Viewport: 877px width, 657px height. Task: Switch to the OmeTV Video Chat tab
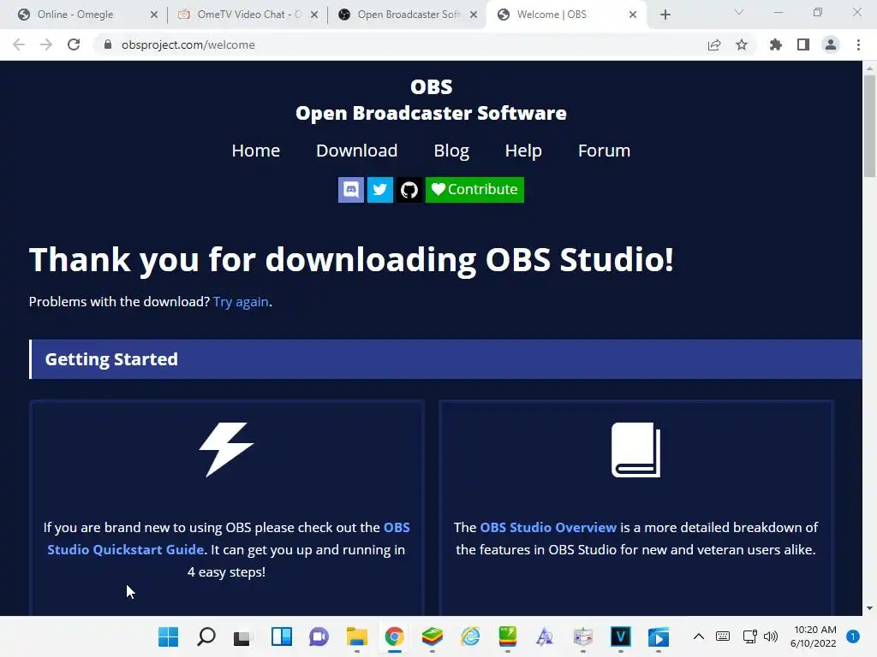coord(241,15)
